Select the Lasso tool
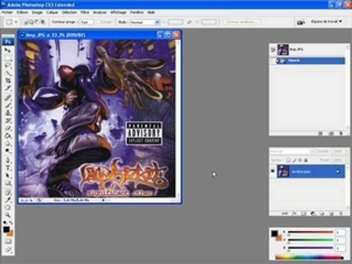 point(8,66)
